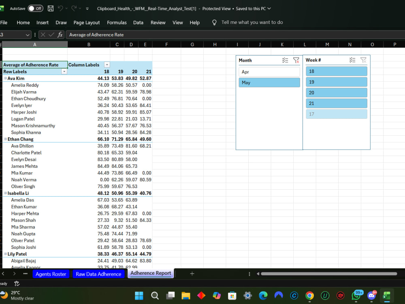Click the lightbulb Tell me icon
Viewport: 405px width, 304px height.
tap(214, 22)
